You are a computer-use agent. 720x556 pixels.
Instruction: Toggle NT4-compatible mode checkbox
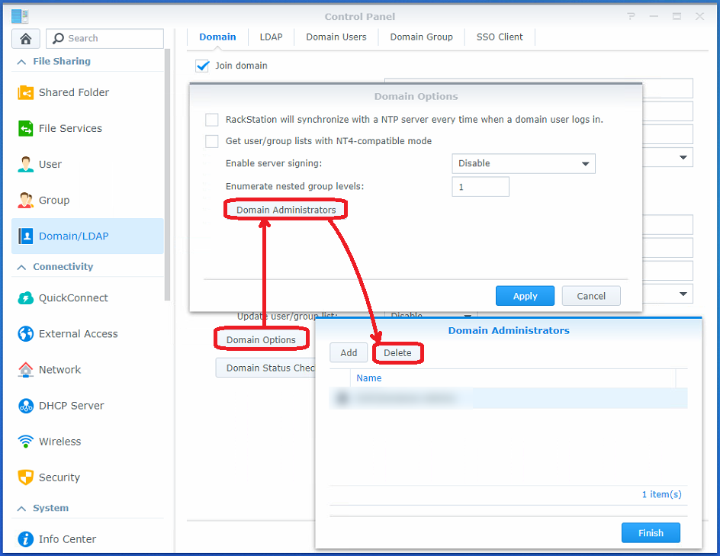click(212, 141)
